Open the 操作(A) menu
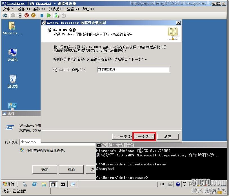The image size is (229, 196). click(x=24, y=9)
